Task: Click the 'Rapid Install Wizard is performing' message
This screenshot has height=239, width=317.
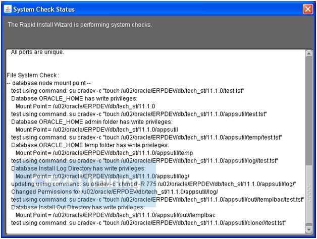Action: [x=80, y=25]
